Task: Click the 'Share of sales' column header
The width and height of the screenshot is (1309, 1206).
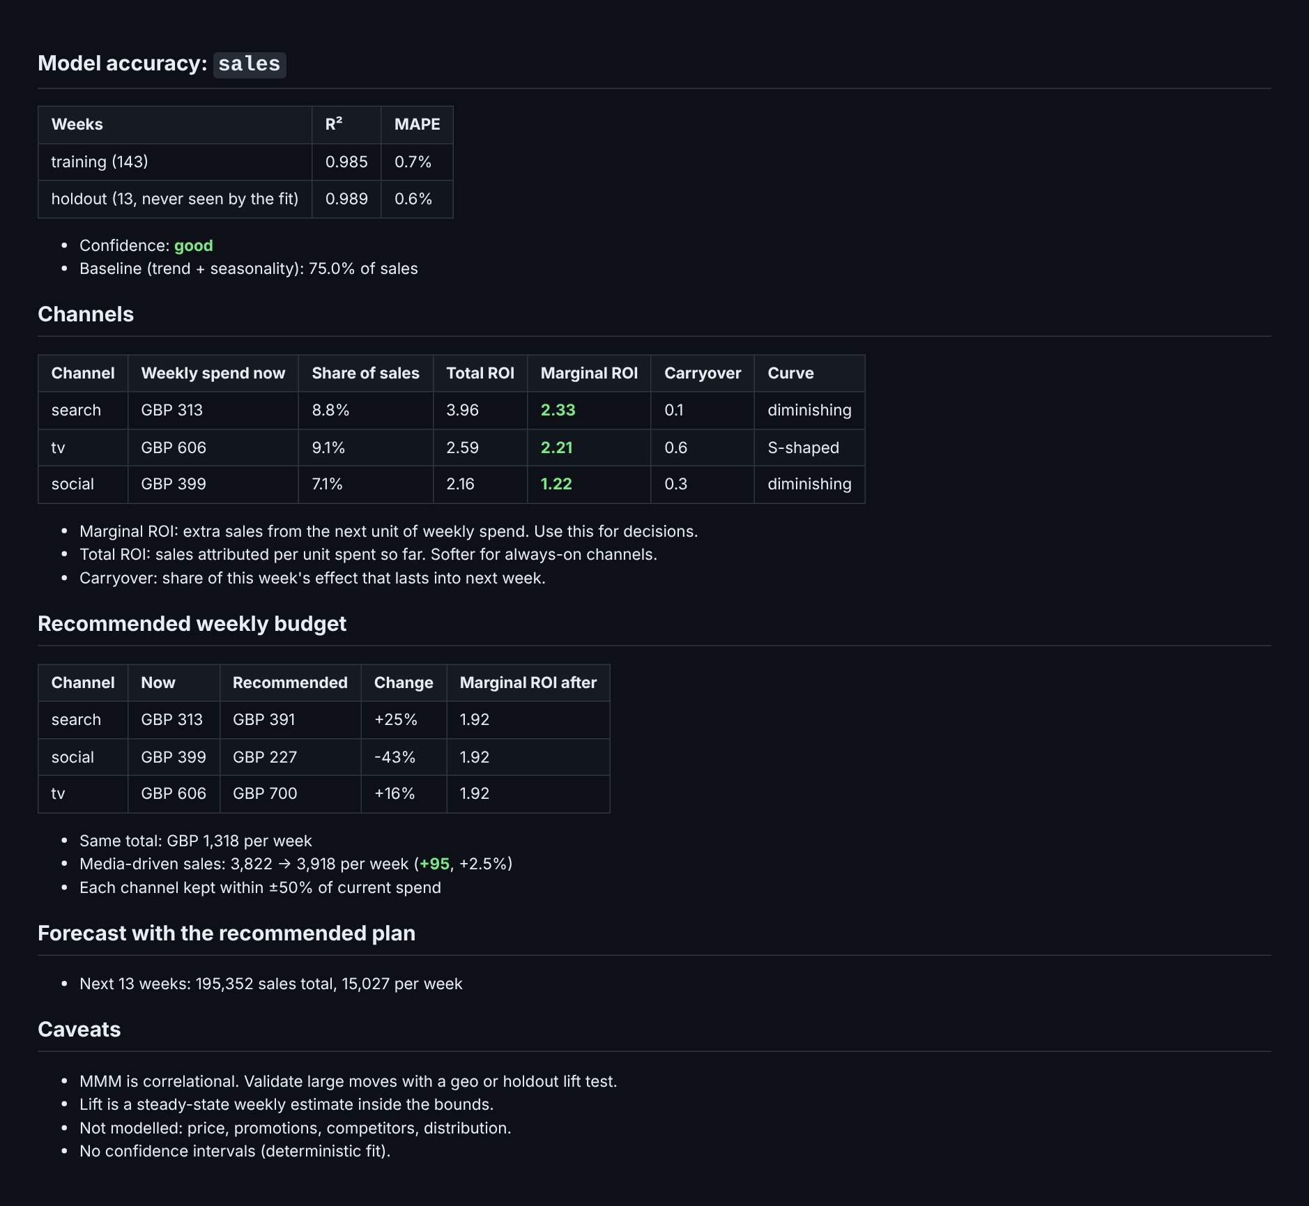Action: coord(366,374)
